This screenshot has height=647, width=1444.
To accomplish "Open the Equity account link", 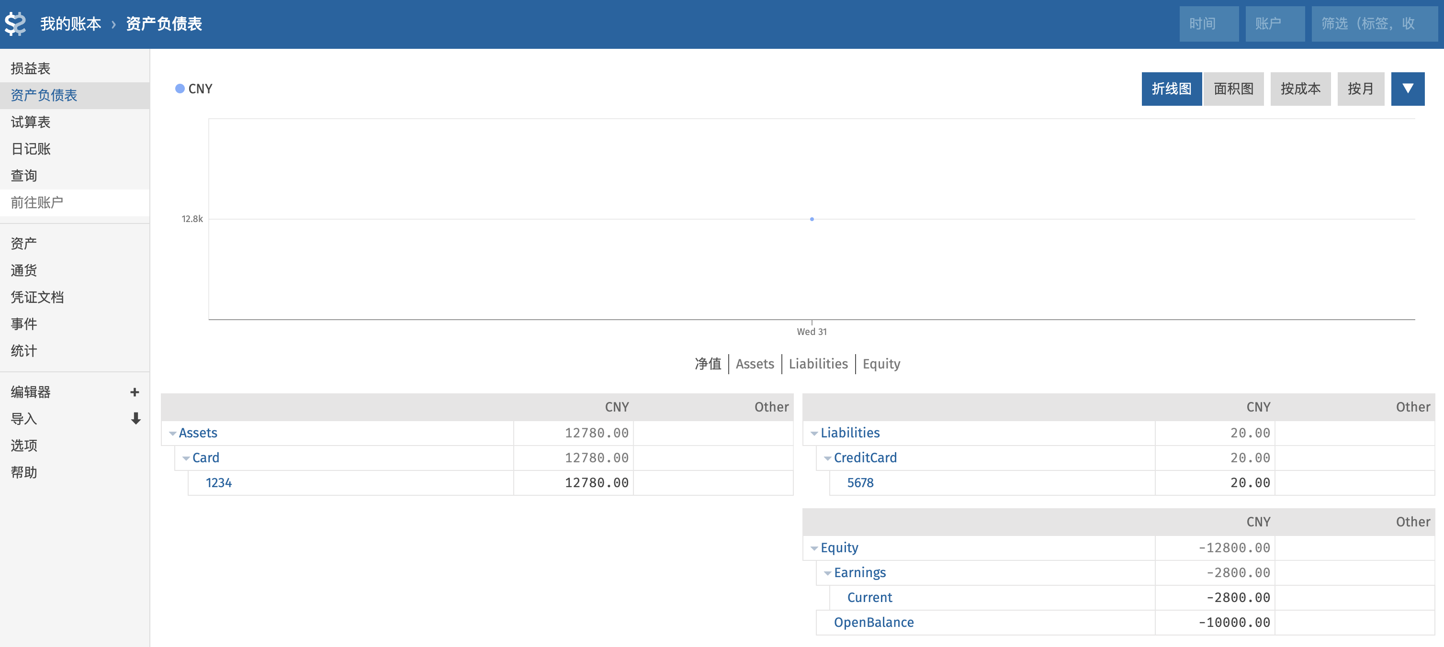I will pyautogui.click(x=839, y=548).
